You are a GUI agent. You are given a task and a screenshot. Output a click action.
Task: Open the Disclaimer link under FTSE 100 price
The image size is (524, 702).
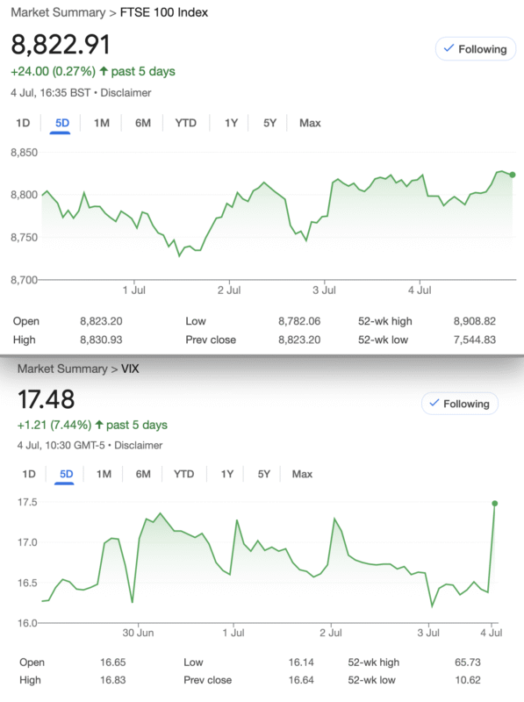click(126, 93)
